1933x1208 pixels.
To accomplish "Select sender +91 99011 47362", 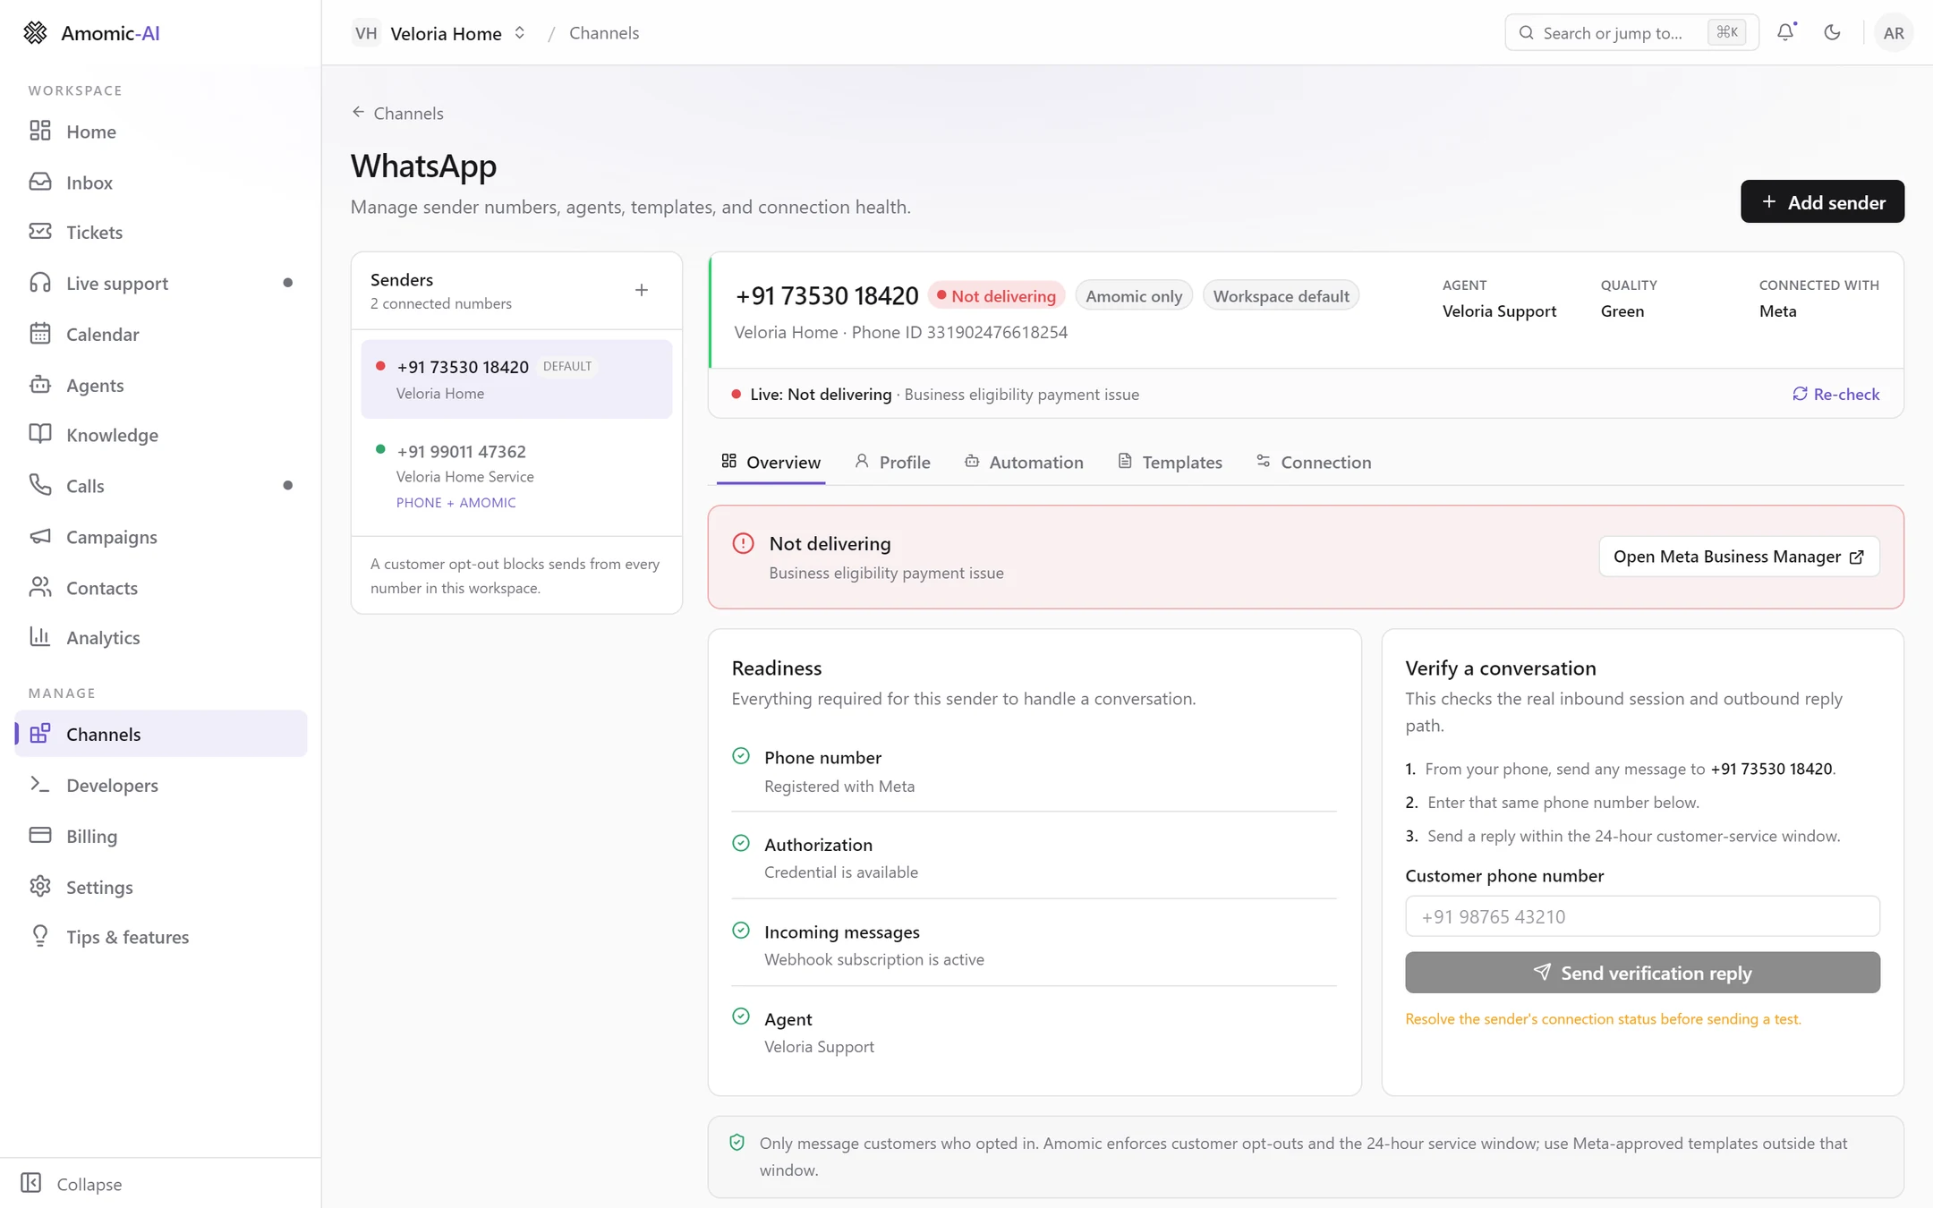I will (x=516, y=475).
